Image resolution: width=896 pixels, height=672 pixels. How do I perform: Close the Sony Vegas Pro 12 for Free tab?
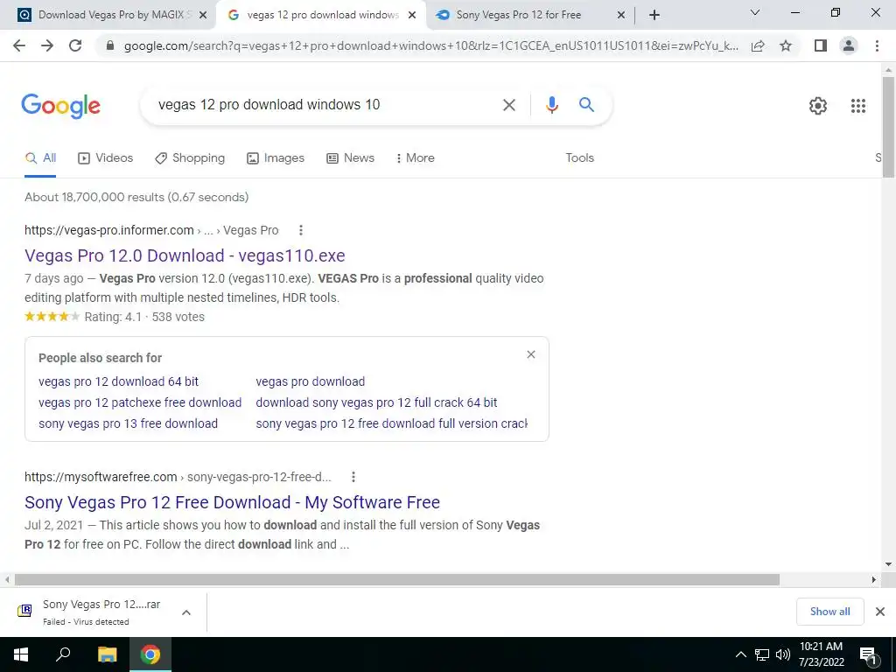pos(621,15)
